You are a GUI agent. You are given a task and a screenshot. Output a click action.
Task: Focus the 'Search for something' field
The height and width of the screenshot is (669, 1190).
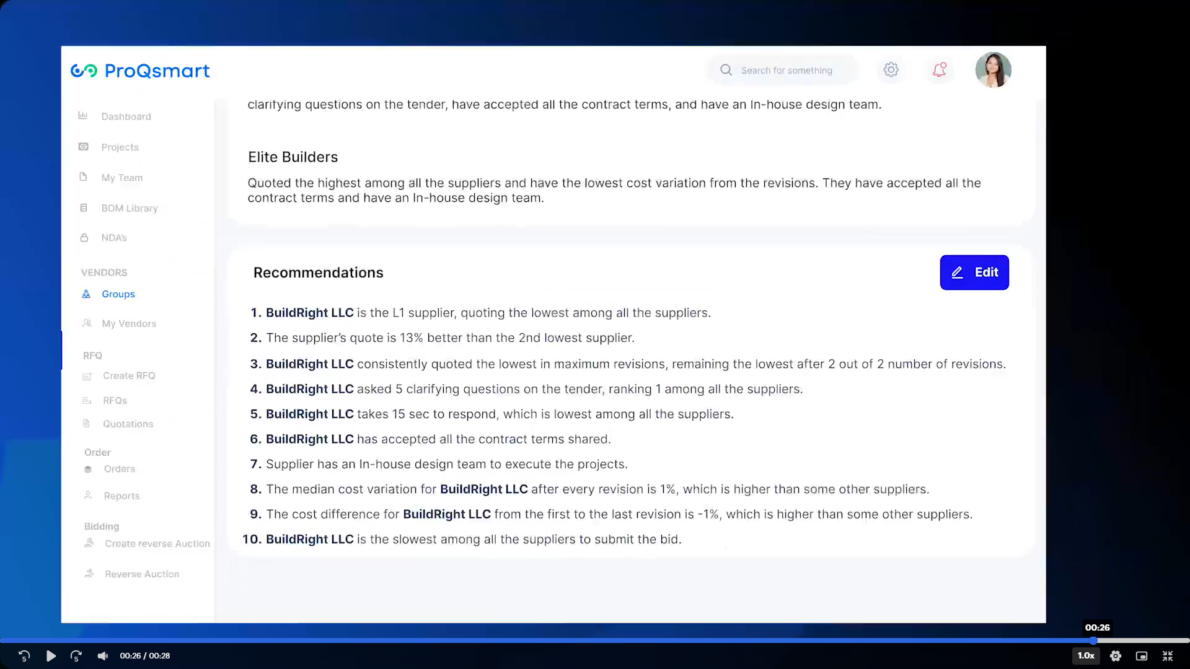[x=783, y=70]
